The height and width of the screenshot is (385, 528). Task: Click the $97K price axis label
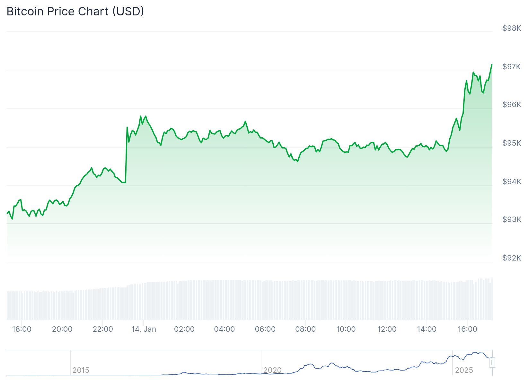click(512, 67)
